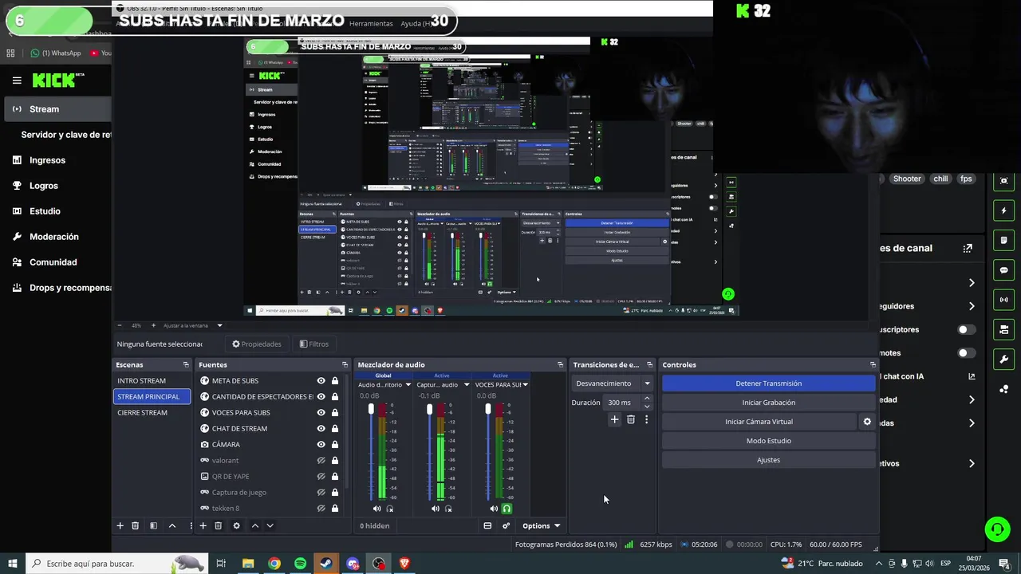Mute Audio del escritorio speaker icon
This screenshot has height=574, width=1021.
click(x=376, y=509)
